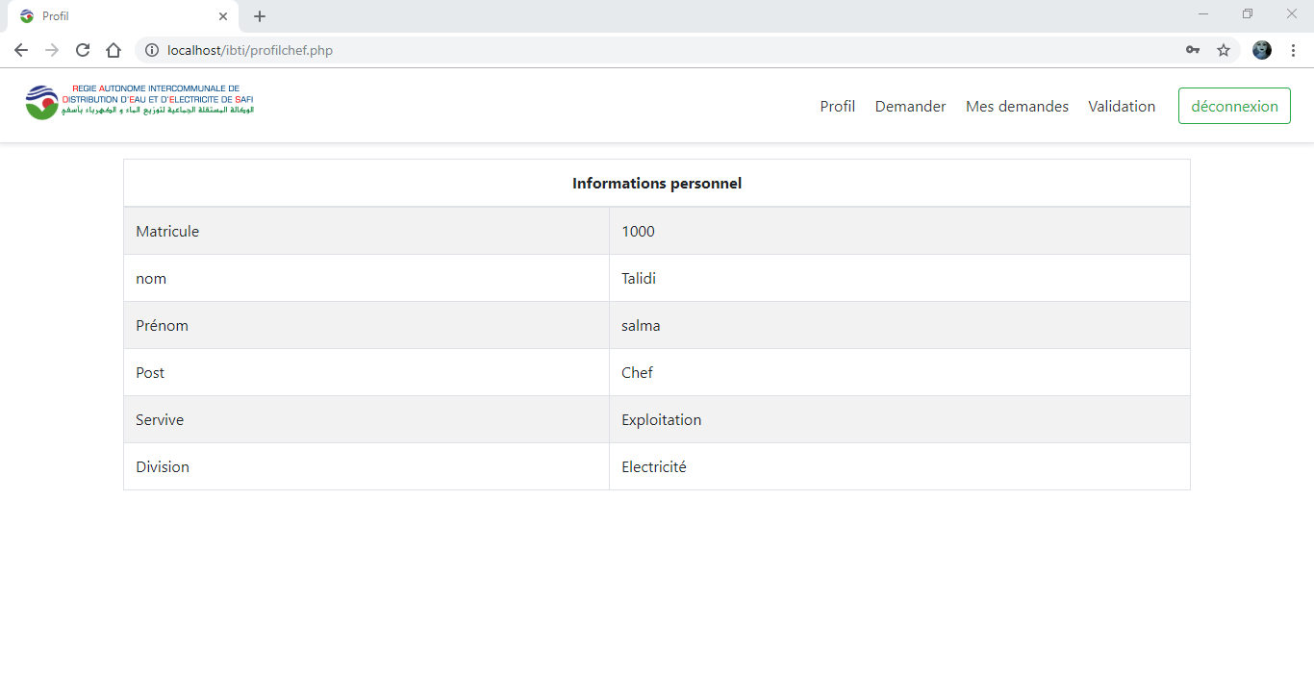Image resolution: width=1314 pixels, height=700 pixels.
Task: Switch to the Profil tab in the page
Action: (837, 106)
